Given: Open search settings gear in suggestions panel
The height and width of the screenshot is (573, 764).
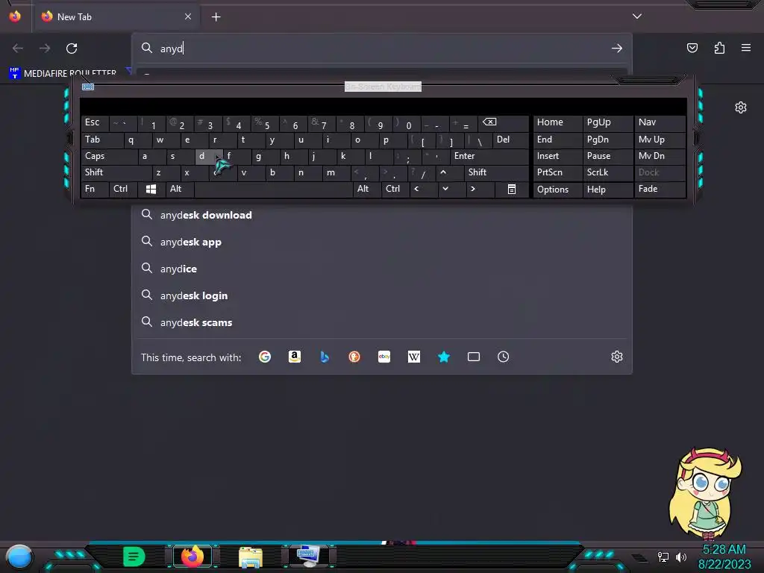Looking at the screenshot, I should point(617,357).
